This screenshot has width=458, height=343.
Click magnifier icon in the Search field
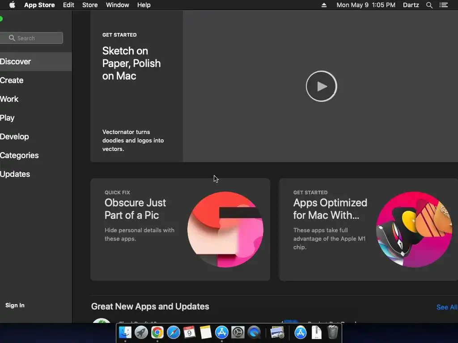12,38
